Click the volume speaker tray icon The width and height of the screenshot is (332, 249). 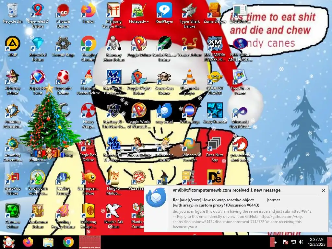301,242
